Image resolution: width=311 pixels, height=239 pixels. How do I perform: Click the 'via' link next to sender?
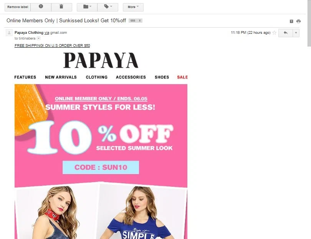pyautogui.click(x=47, y=33)
